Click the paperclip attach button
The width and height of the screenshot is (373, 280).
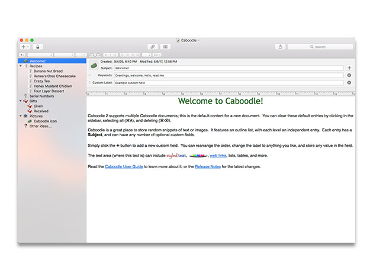pos(153,47)
